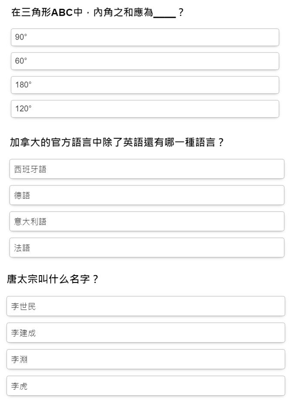Viewport: 293px width, 404px height.
Task: Select 西班牙語 as the answer
Action: click(x=147, y=169)
